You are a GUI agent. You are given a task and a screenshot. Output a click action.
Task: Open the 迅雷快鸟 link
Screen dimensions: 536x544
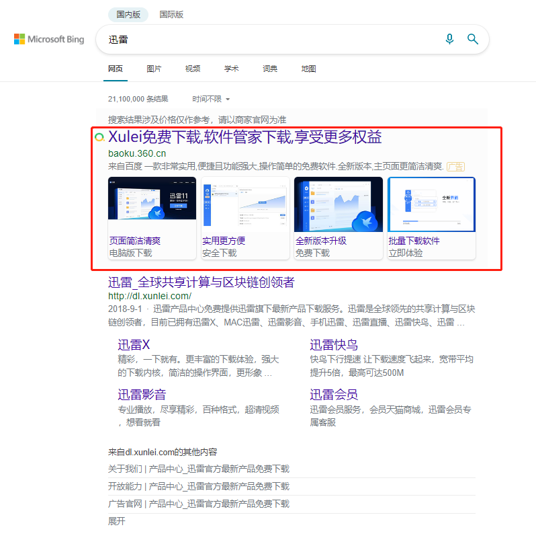click(334, 345)
